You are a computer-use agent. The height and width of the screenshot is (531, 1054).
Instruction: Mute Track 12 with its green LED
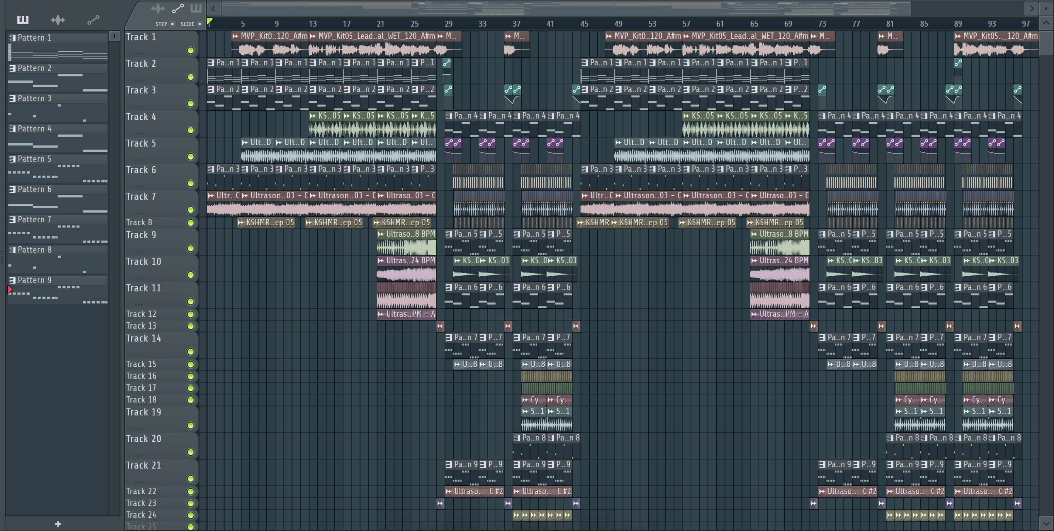point(191,314)
